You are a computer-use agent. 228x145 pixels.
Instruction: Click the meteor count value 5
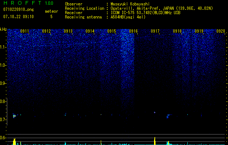tap(51, 17)
